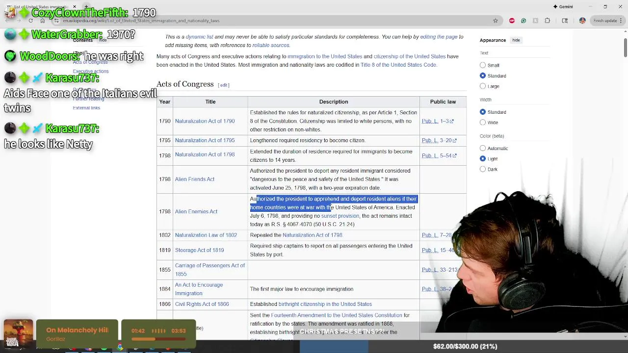Open the reliable sources link
628x353 pixels.
pos(271,45)
